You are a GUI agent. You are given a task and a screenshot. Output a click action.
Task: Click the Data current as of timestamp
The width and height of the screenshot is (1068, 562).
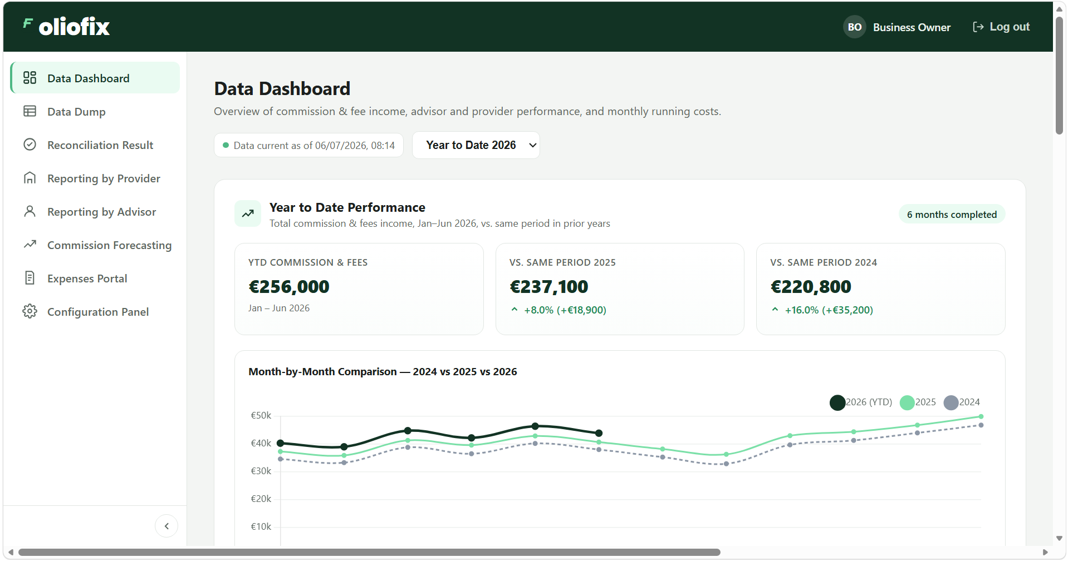pos(314,145)
